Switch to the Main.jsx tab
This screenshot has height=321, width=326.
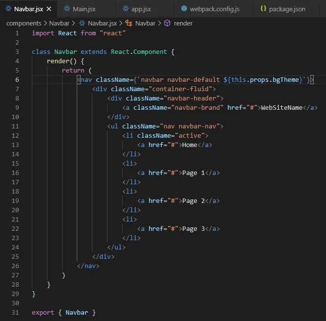(84, 8)
